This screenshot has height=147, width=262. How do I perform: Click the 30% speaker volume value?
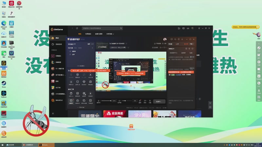pyautogui.click(x=135, y=101)
